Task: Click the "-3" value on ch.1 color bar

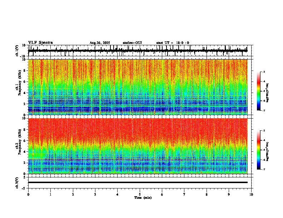Action: coord(264,72)
